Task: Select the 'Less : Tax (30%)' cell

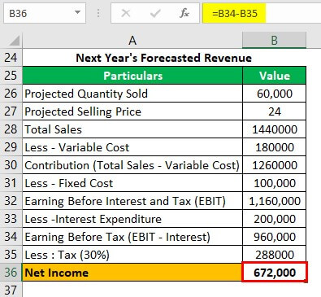Action: coord(132,255)
